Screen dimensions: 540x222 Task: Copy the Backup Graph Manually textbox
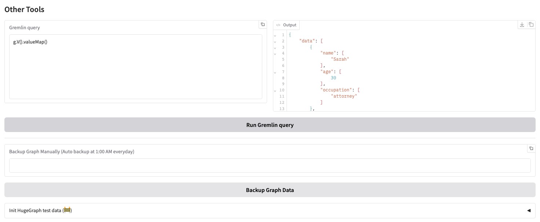coord(531,148)
